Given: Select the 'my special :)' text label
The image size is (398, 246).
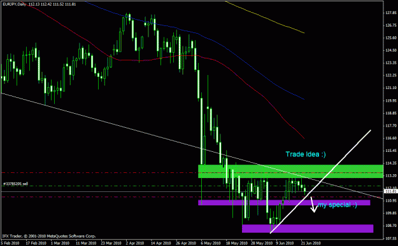Looking at the screenshot, I should (x=338, y=205).
